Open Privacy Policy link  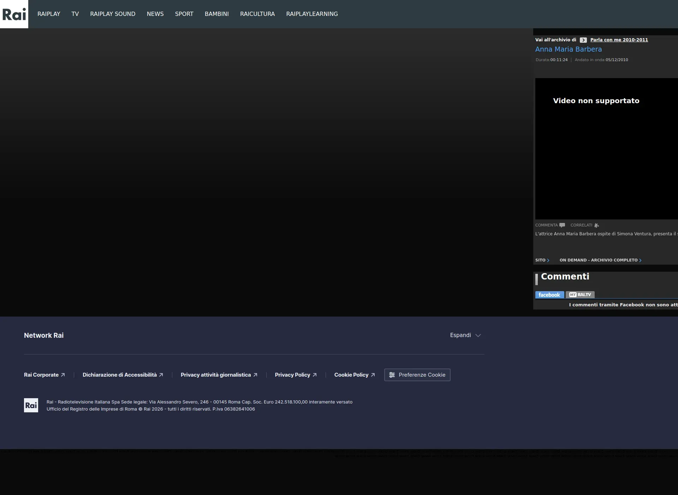tap(292, 375)
